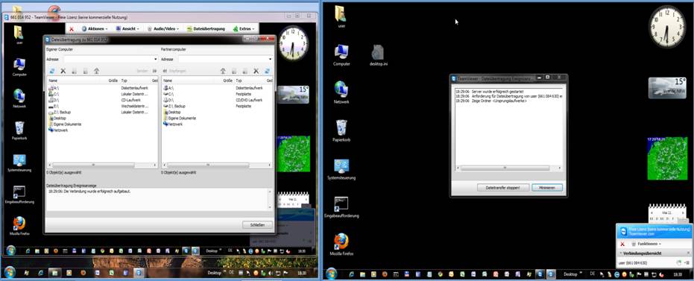Screen dimensions: 694x281
Task: Close connection with red X in TeamViewer side panel
Action: tap(622, 244)
